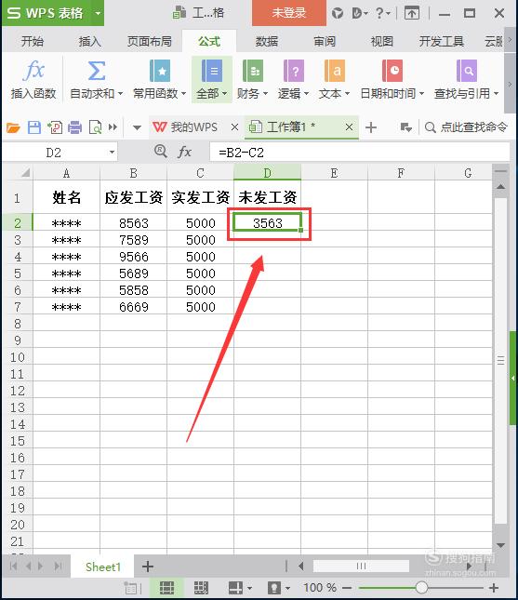Go to last sheet navigation arrow
Screen dimensions: 518x600
point(59,566)
